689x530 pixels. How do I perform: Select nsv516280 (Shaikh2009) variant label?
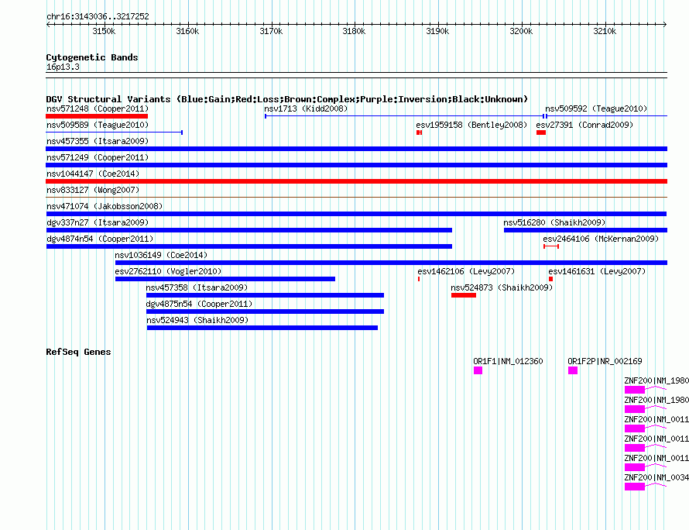554,222
